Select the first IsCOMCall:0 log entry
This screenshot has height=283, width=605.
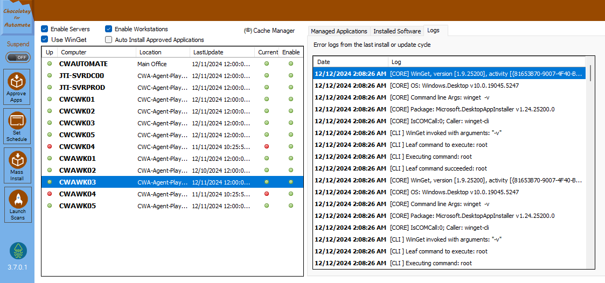point(449,121)
